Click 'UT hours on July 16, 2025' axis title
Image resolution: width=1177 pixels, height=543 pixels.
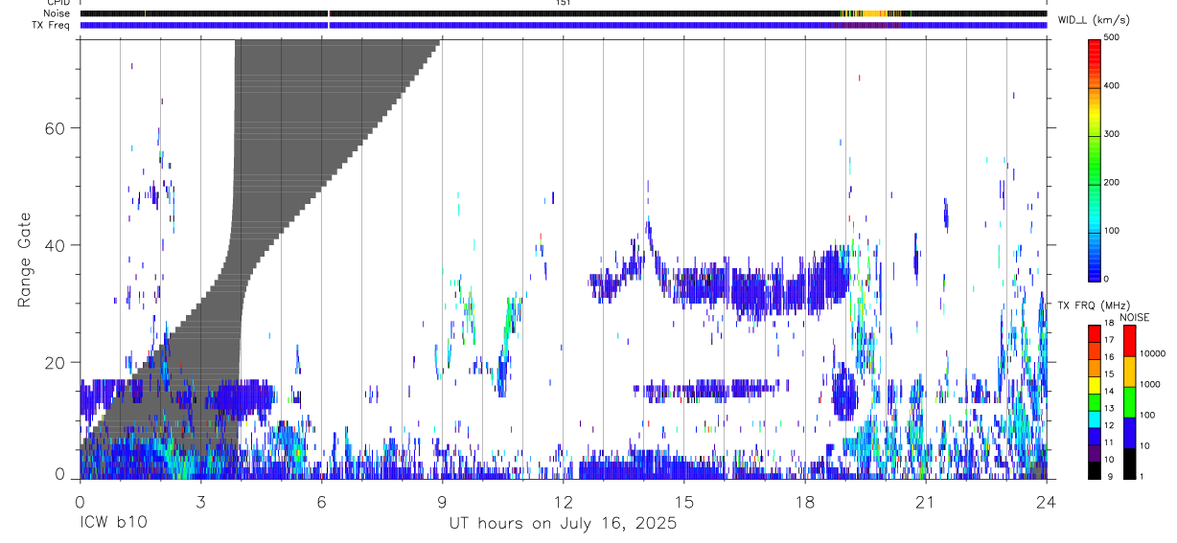563,524
